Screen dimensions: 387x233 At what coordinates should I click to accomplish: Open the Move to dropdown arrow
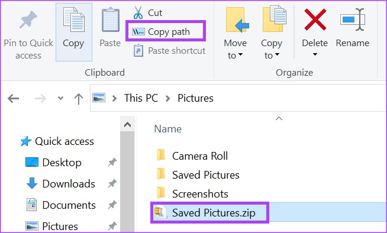tap(240, 54)
